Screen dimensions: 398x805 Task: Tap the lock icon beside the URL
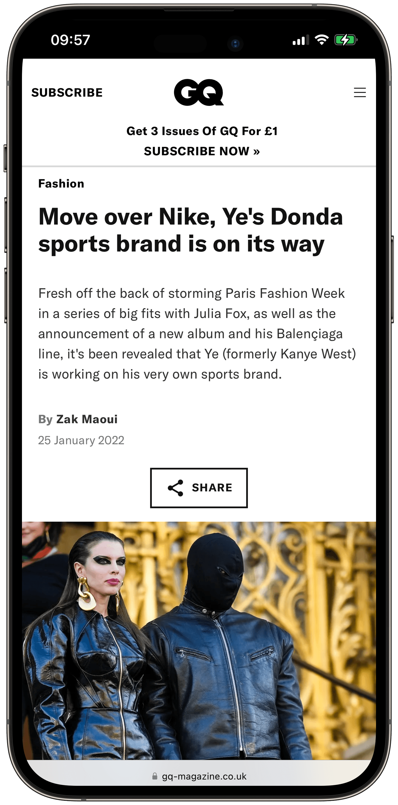tap(155, 776)
